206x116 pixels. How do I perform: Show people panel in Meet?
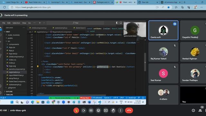pos(200,111)
